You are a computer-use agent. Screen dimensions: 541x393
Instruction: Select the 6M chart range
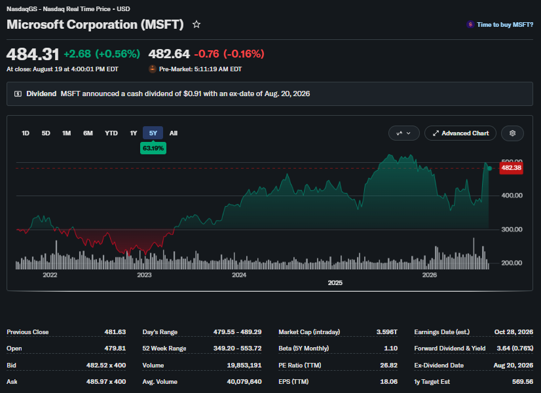[x=88, y=133]
